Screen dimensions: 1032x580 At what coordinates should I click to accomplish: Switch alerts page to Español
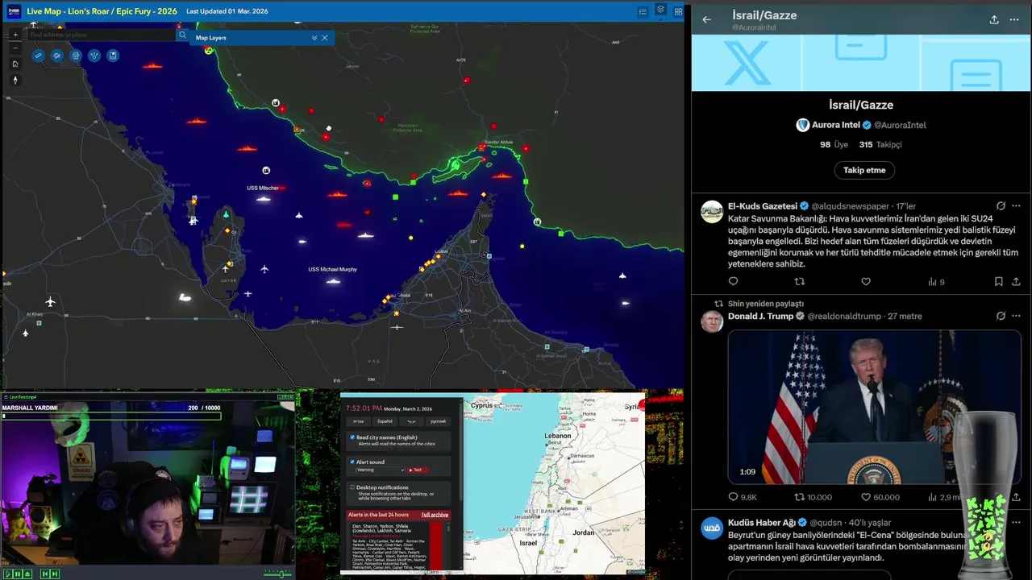[385, 421]
